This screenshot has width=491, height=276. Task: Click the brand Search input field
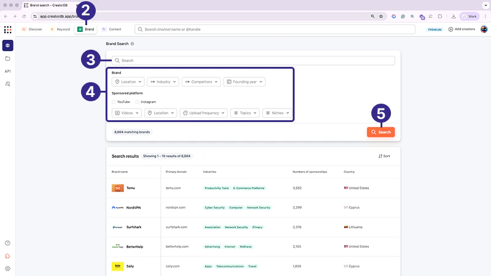pyautogui.click(x=253, y=60)
